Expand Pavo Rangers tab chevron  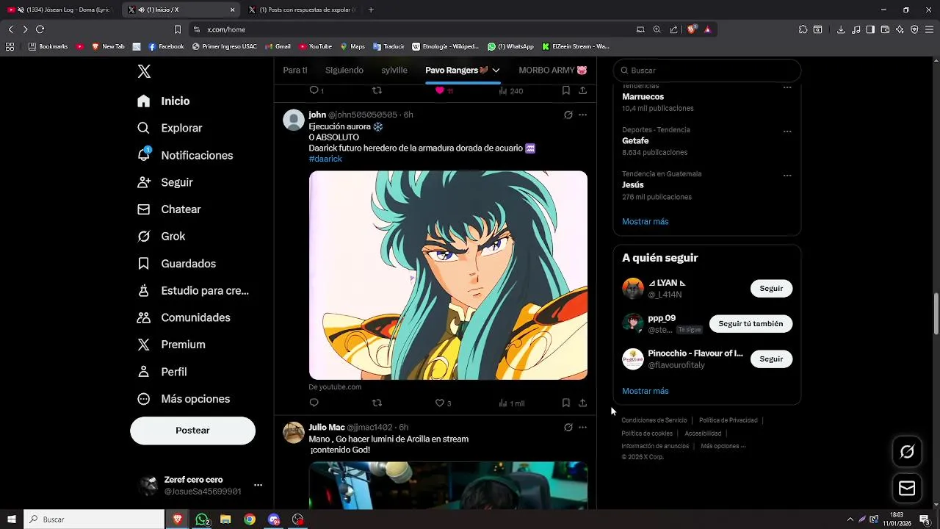click(496, 70)
